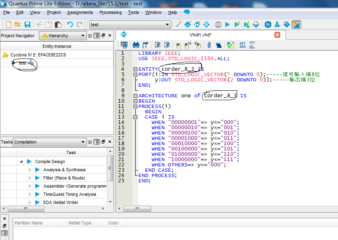Open the TimeQuest Timing Analyzer clock icon
Image resolution: width=338 pixels, height=240 pixels.
(x=268, y=25)
